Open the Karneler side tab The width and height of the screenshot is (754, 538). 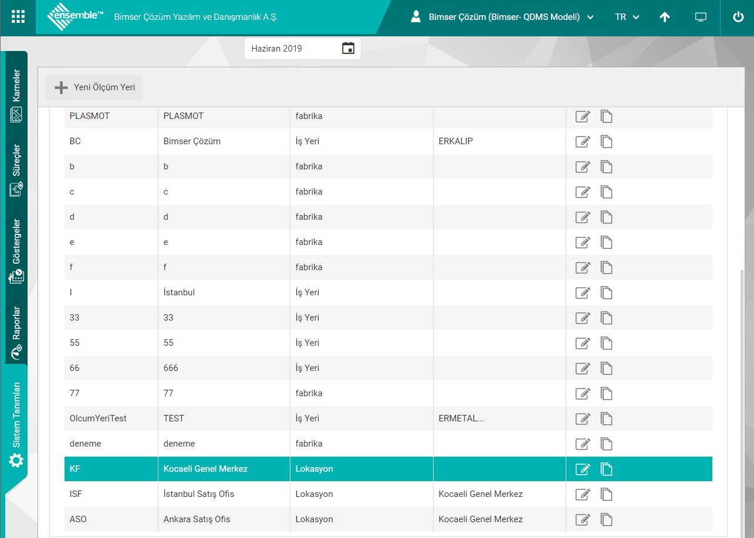pos(16,96)
